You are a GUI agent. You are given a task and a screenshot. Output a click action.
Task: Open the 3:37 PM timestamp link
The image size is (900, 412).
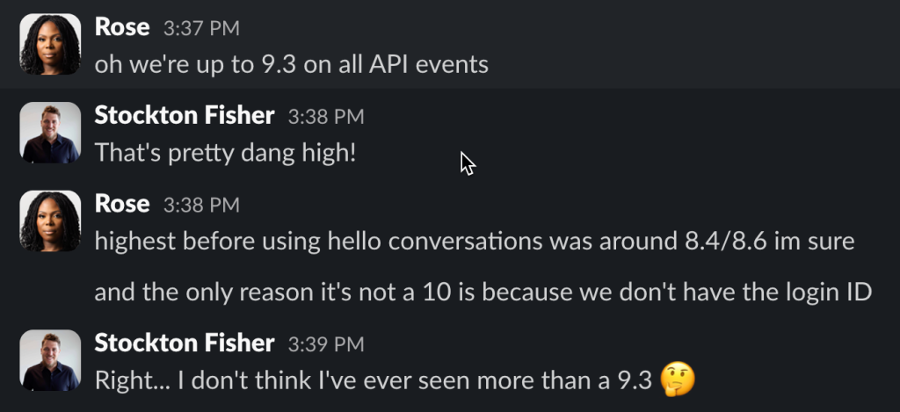[x=201, y=28]
